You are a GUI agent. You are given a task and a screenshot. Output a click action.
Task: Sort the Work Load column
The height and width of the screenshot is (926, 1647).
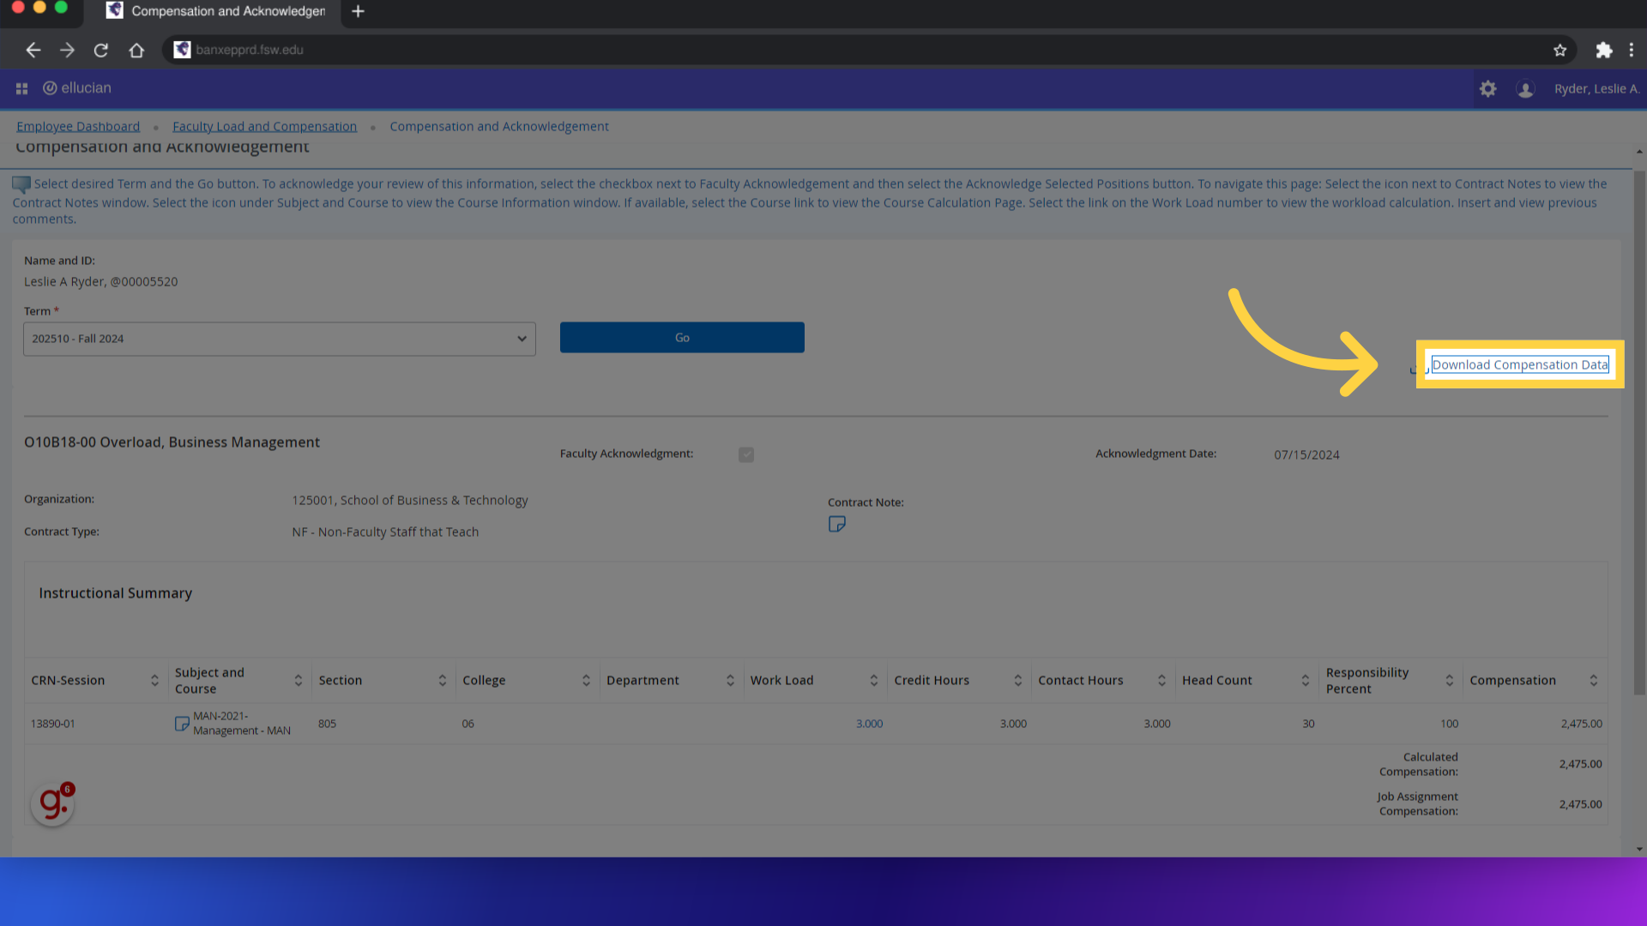point(873,680)
